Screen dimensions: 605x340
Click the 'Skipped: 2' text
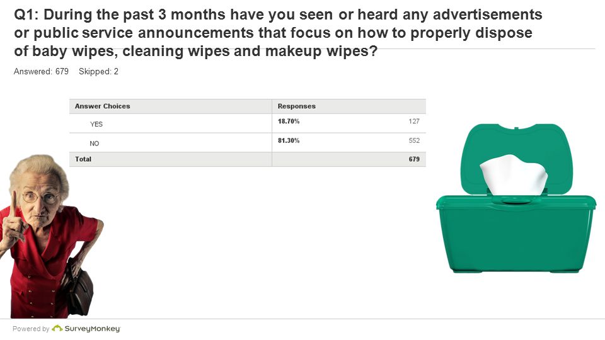tap(98, 71)
